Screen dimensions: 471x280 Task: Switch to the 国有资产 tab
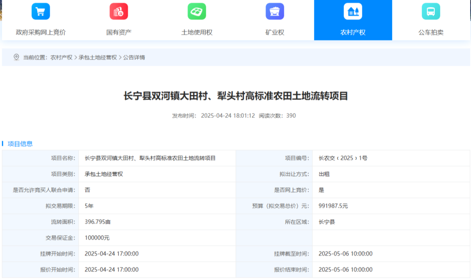tap(119, 32)
